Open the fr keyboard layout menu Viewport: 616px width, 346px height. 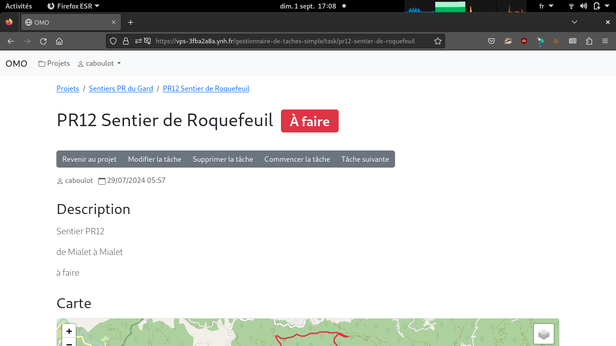tap(546, 6)
